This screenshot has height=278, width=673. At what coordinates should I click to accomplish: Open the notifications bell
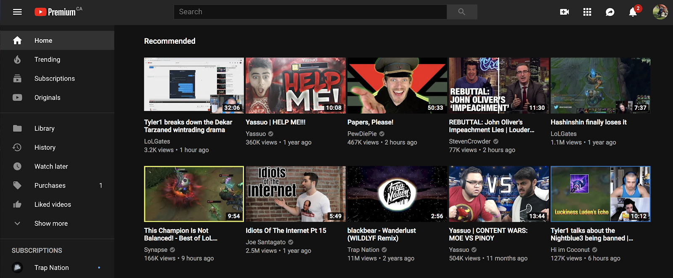click(633, 12)
